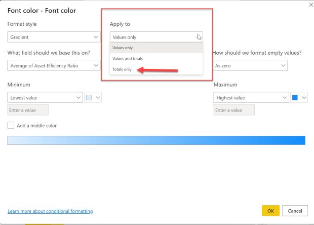The height and width of the screenshot is (225, 314).
Task: Open the field selection dropdown
Action: click(x=54, y=65)
